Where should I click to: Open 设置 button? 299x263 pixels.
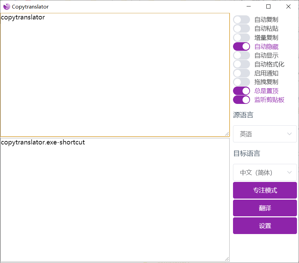265,226
